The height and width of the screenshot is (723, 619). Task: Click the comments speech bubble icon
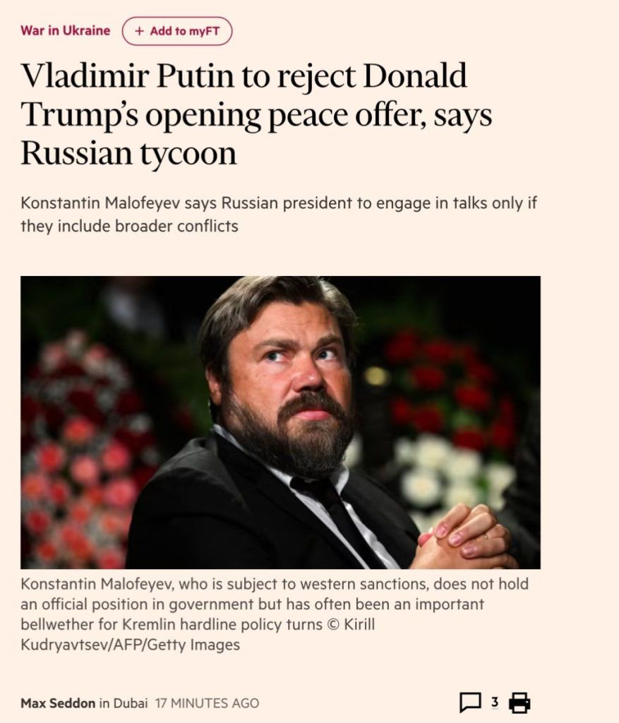[470, 703]
